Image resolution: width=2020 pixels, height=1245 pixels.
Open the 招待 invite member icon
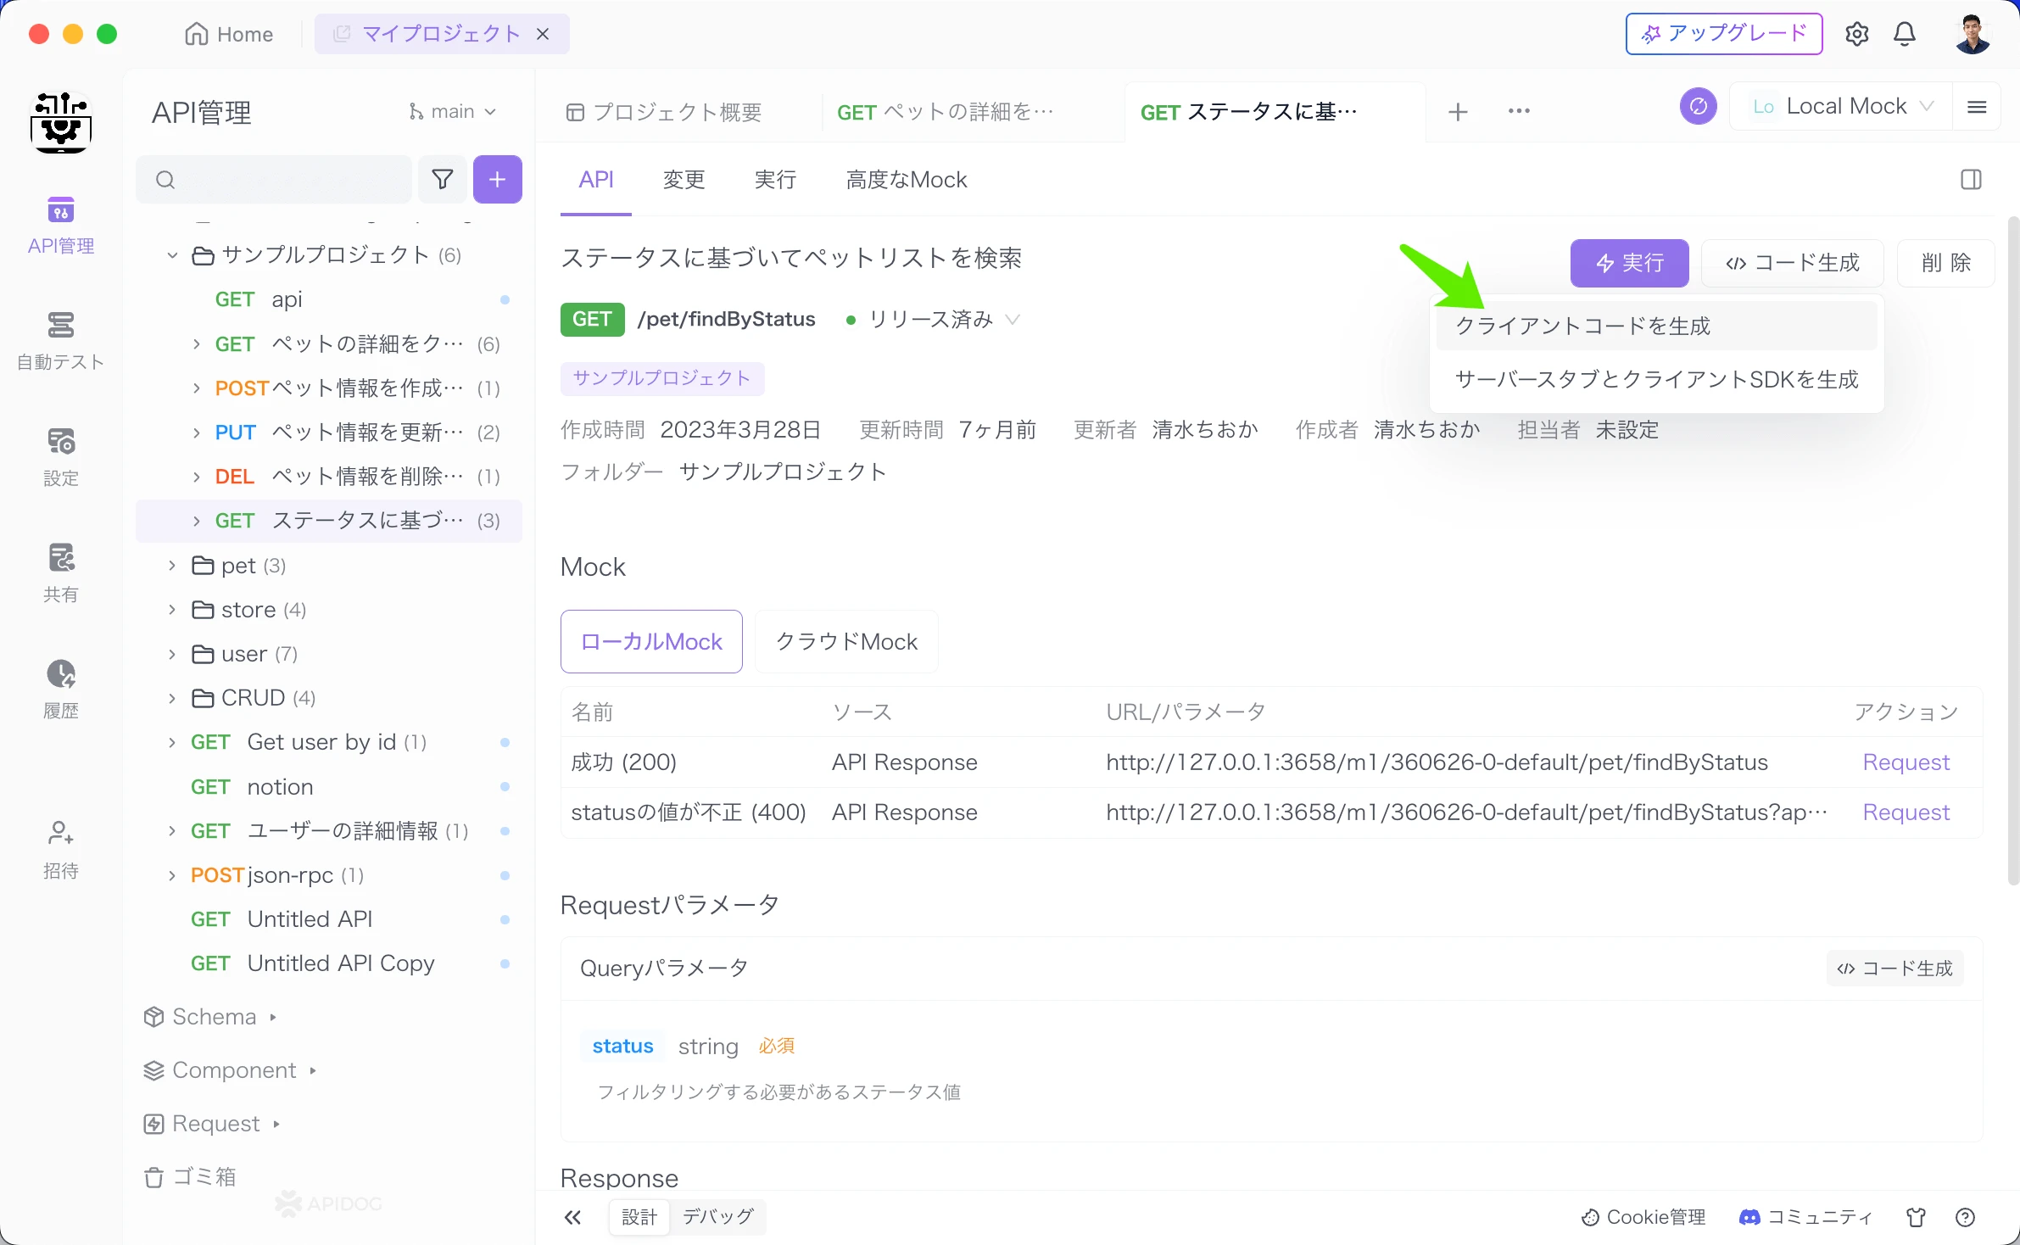coord(60,848)
